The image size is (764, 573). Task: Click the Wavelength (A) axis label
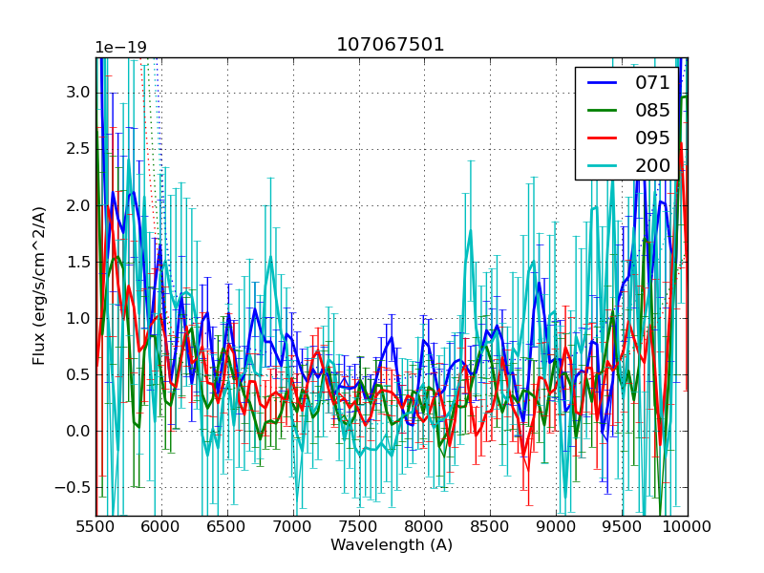point(392,545)
